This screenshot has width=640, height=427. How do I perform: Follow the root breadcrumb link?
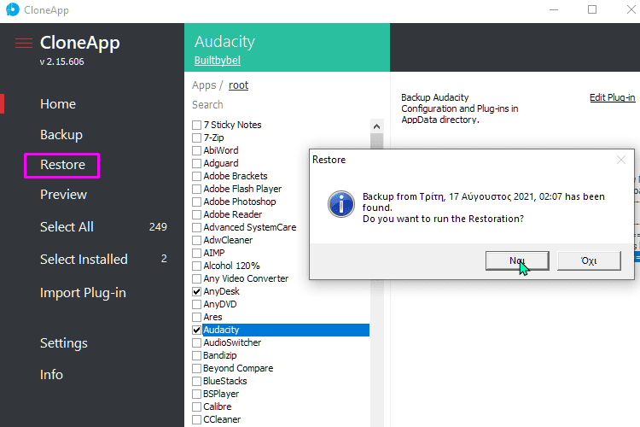[238, 85]
